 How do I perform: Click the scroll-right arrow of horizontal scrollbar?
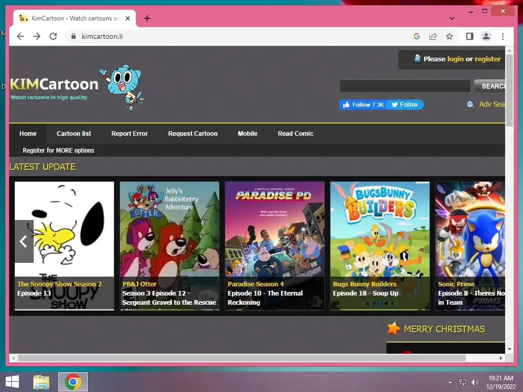pyautogui.click(x=501, y=358)
